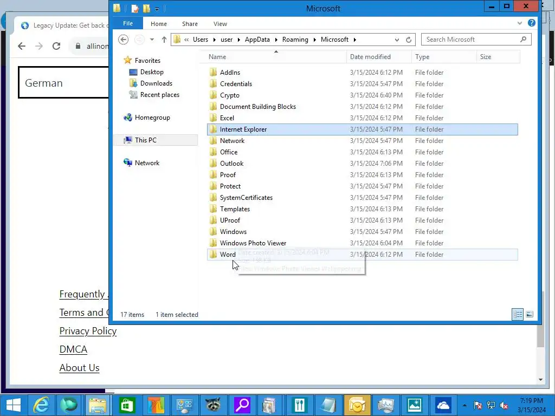
Task: Sort by the Size column header
Action: coord(499,57)
